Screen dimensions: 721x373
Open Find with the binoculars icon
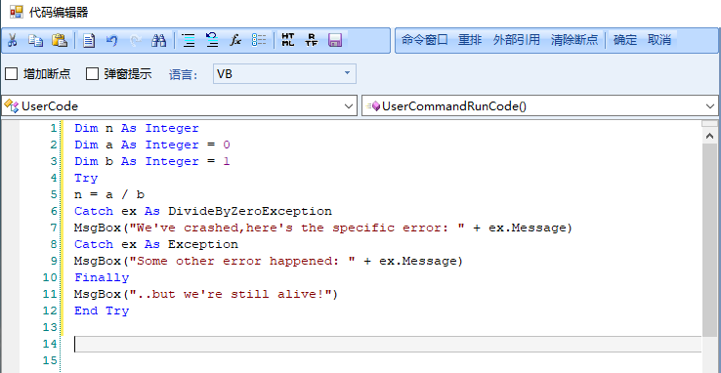[158, 40]
